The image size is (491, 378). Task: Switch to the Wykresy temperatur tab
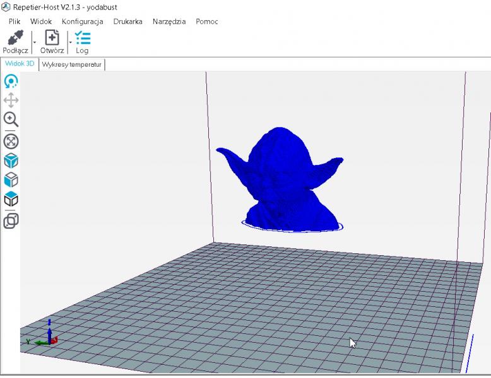(x=71, y=64)
